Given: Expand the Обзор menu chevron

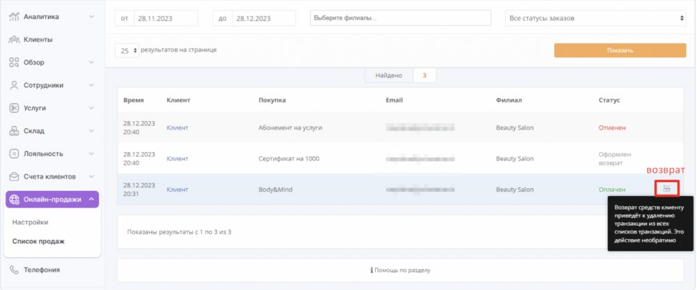Looking at the screenshot, I should coord(91,62).
